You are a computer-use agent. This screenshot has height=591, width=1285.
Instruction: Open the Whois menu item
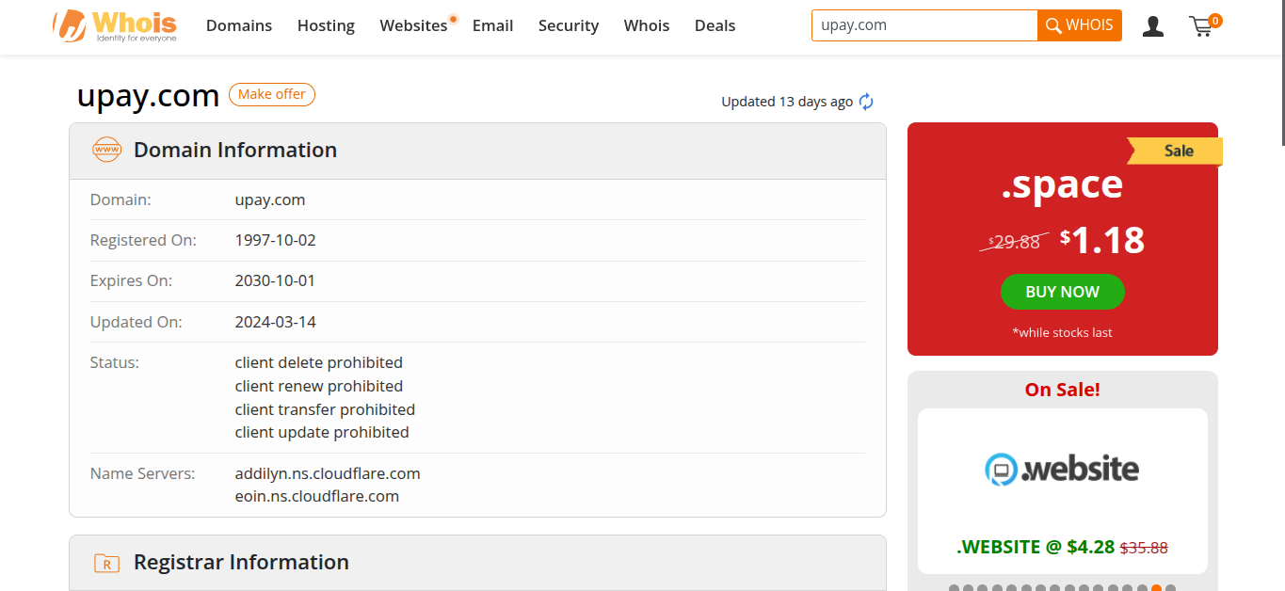pyautogui.click(x=647, y=25)
